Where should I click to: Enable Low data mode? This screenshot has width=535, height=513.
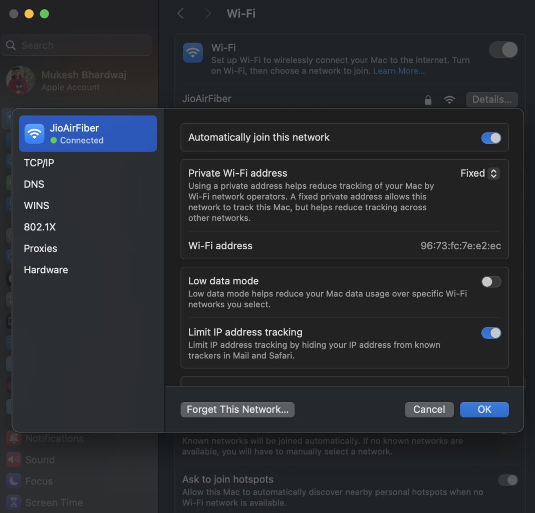point(491,282)
